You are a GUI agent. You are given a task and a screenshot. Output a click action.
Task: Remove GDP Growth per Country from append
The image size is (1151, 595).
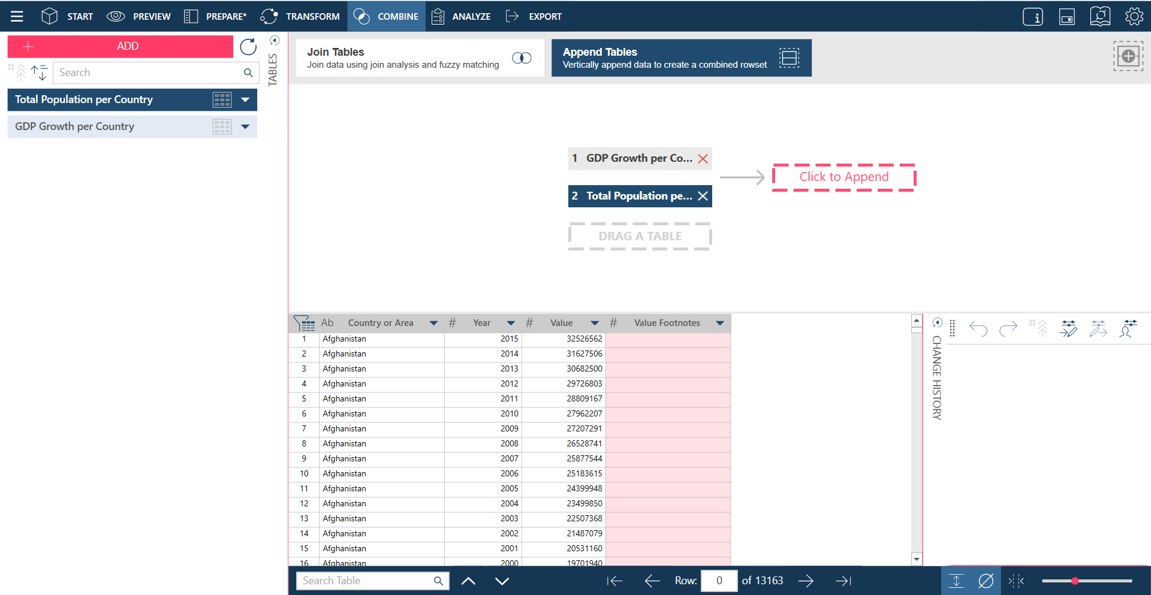[x=703, y=159]
